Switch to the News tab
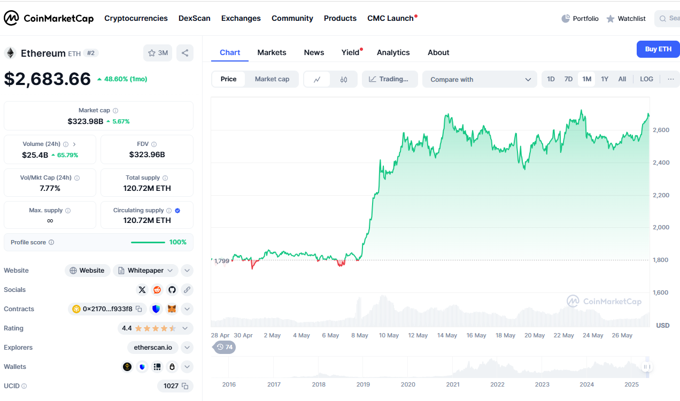680x401 pixels. click(x=314, y=52)
